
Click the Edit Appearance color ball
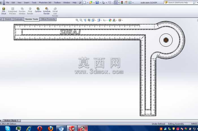pyautogui.click(x=110, y=20)
